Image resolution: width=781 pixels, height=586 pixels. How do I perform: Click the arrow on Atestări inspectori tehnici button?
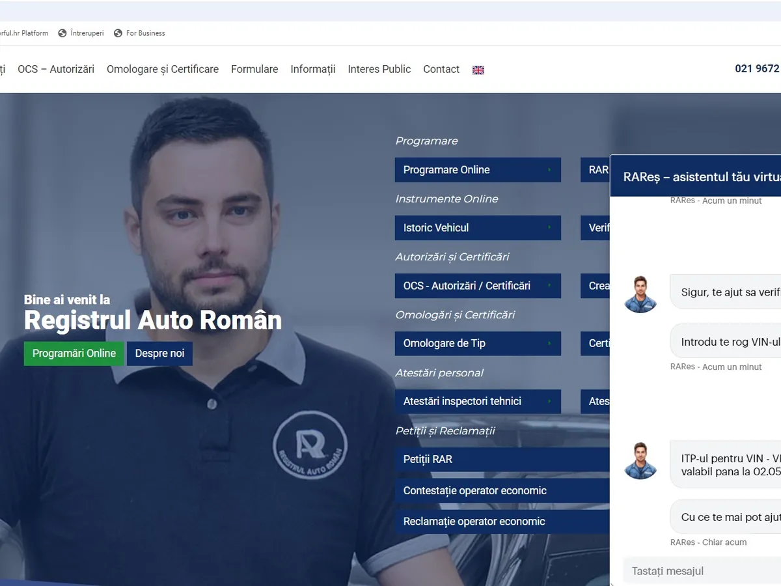pyautogui.click(x=549, y=402)
